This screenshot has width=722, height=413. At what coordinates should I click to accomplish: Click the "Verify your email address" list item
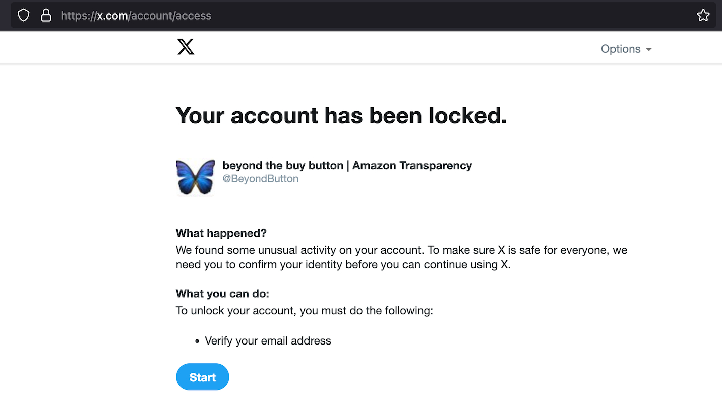[268, 341]
